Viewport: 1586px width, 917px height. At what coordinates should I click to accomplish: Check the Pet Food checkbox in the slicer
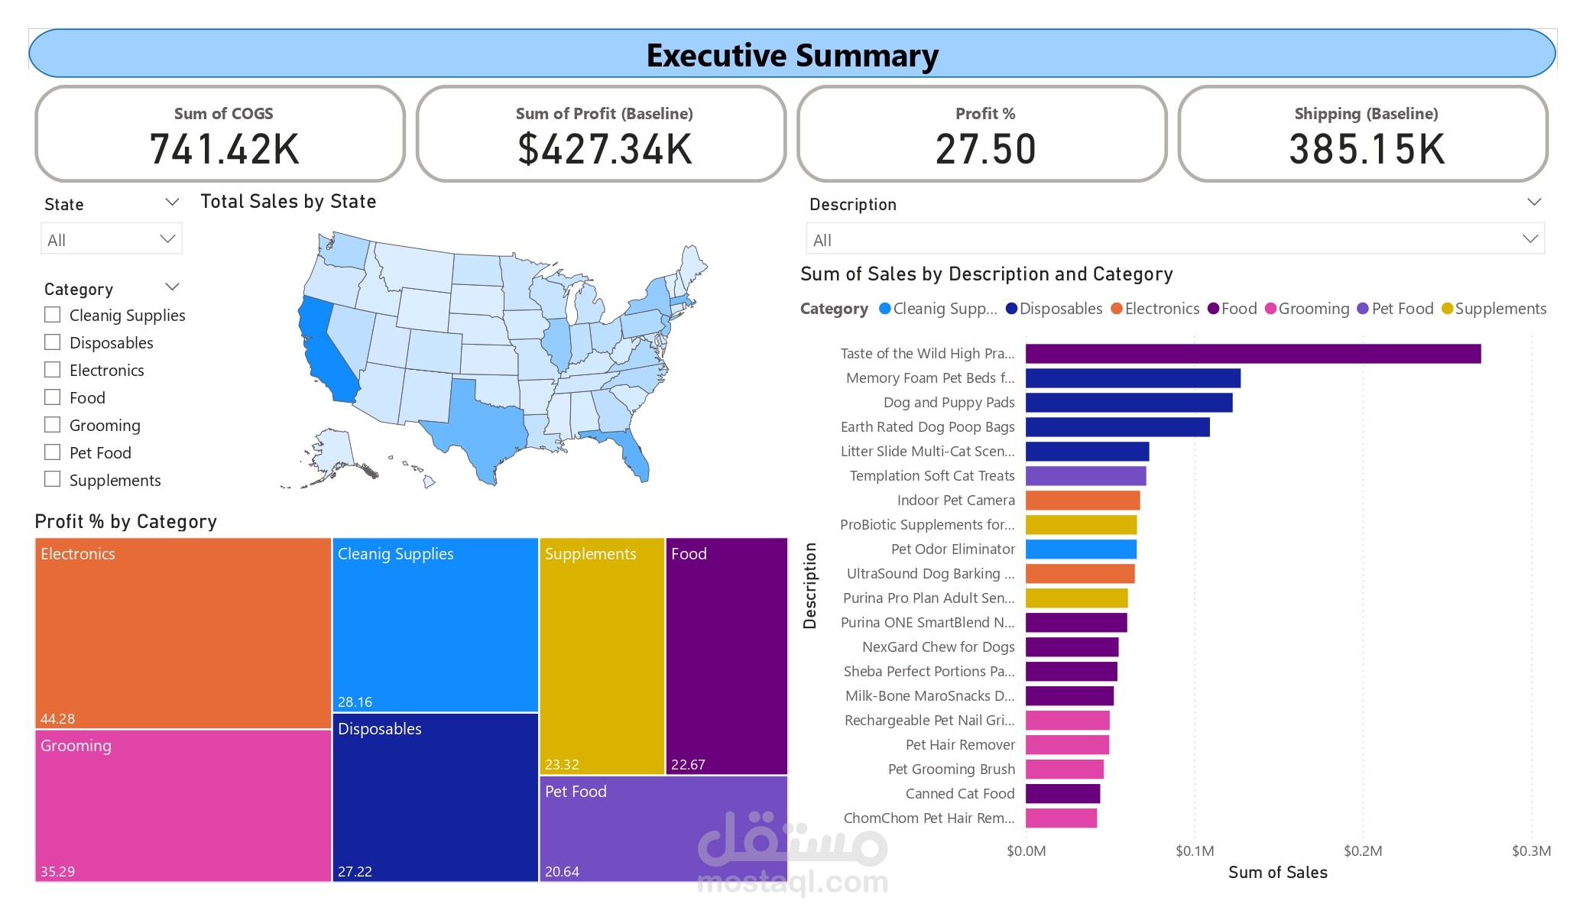(x=52, y=452)
